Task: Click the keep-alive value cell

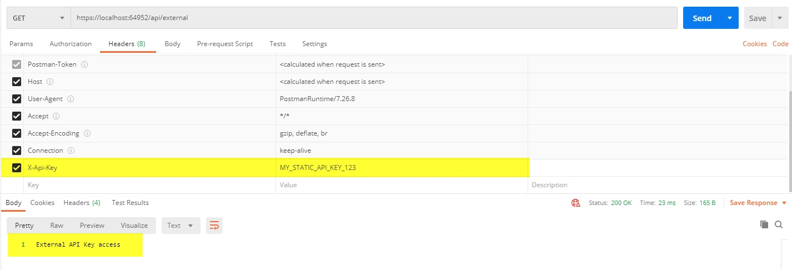Action: (402, 151)
